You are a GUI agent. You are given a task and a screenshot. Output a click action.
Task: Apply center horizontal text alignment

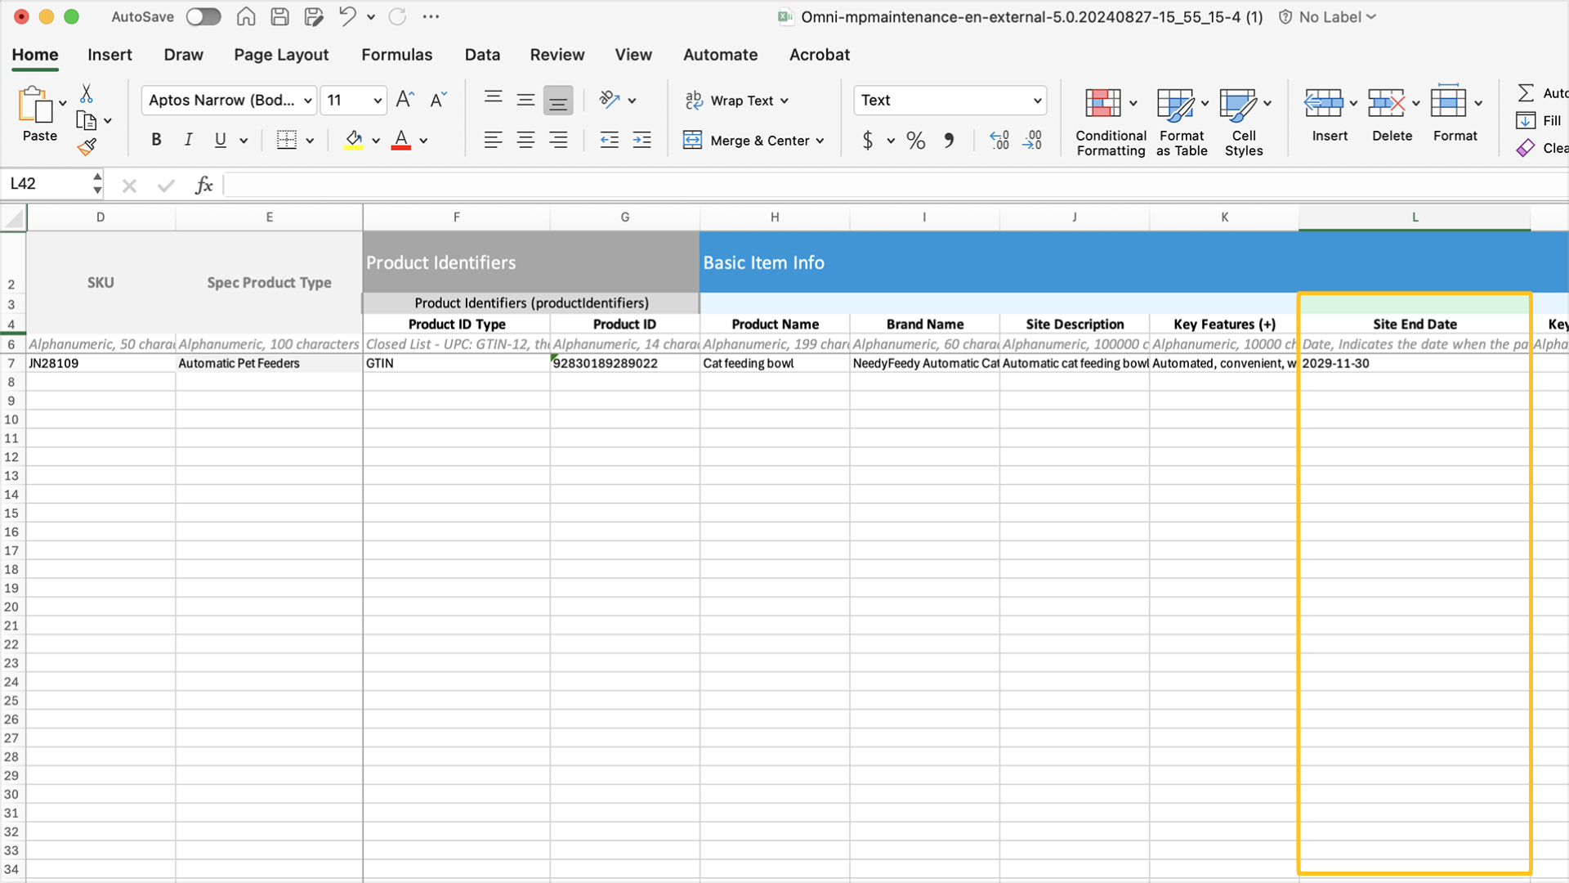[x=525, y=140]
